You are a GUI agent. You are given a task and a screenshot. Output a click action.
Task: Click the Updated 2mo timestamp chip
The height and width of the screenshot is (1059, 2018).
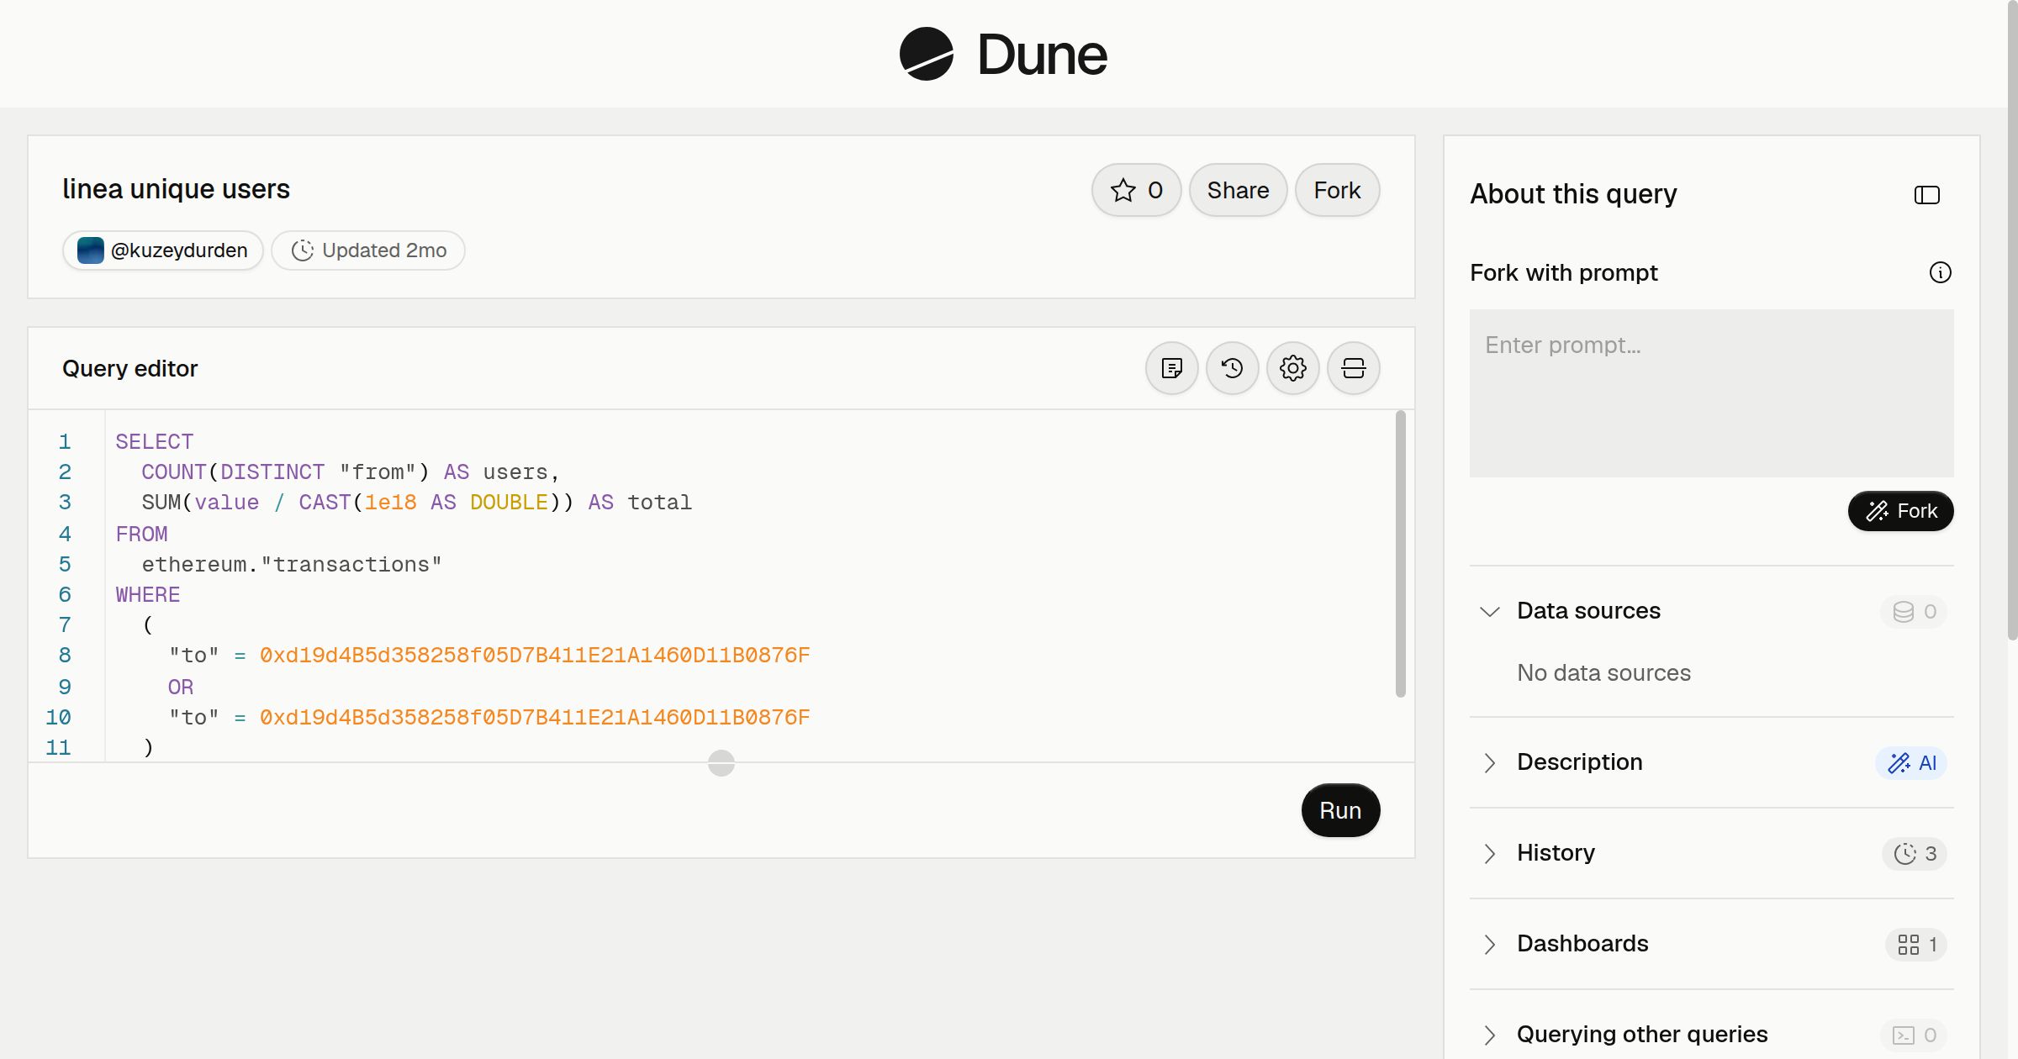coord(368,250)
